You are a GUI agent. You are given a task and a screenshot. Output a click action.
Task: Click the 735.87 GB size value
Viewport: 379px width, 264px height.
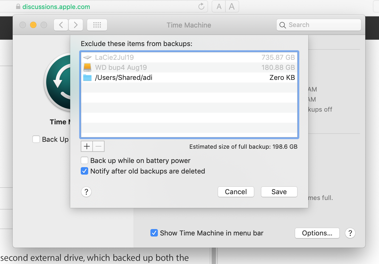coord(278,57)
